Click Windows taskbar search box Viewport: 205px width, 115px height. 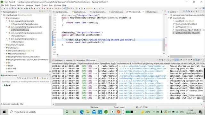coord(36,112)
